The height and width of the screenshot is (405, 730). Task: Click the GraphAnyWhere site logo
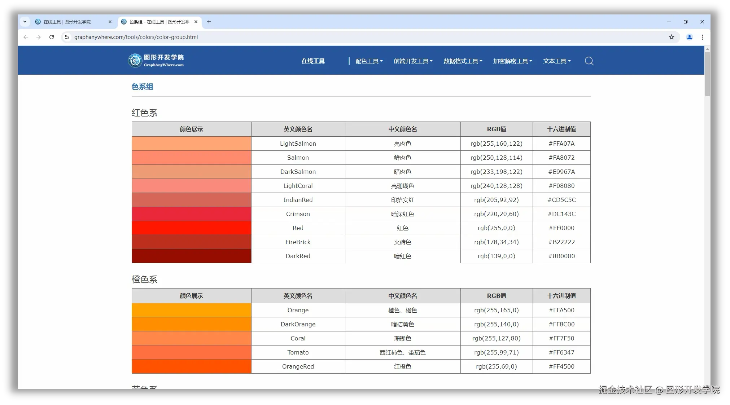click(x=156, y=61)
